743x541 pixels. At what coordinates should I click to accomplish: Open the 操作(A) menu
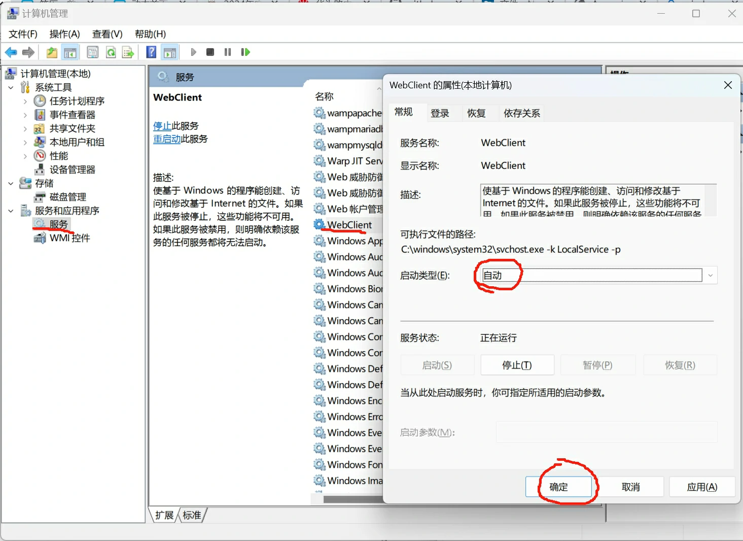coord(64,34)
